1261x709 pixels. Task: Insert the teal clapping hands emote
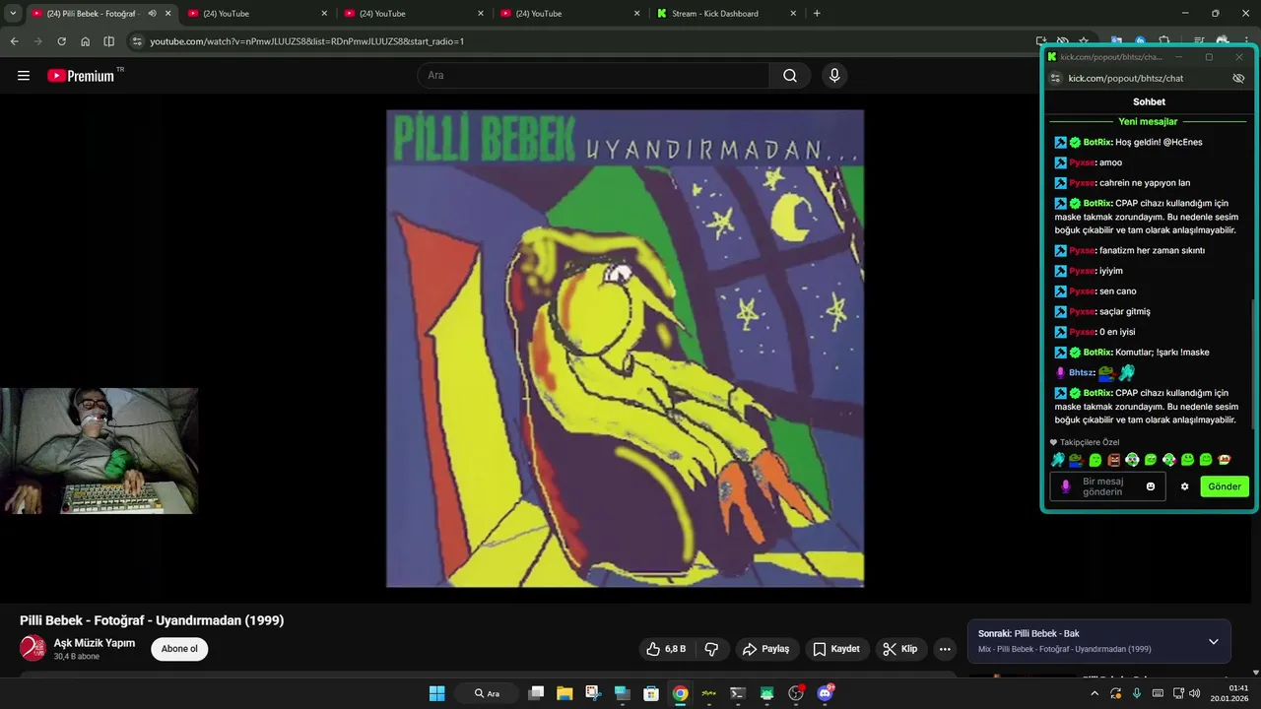[1058, 460]
